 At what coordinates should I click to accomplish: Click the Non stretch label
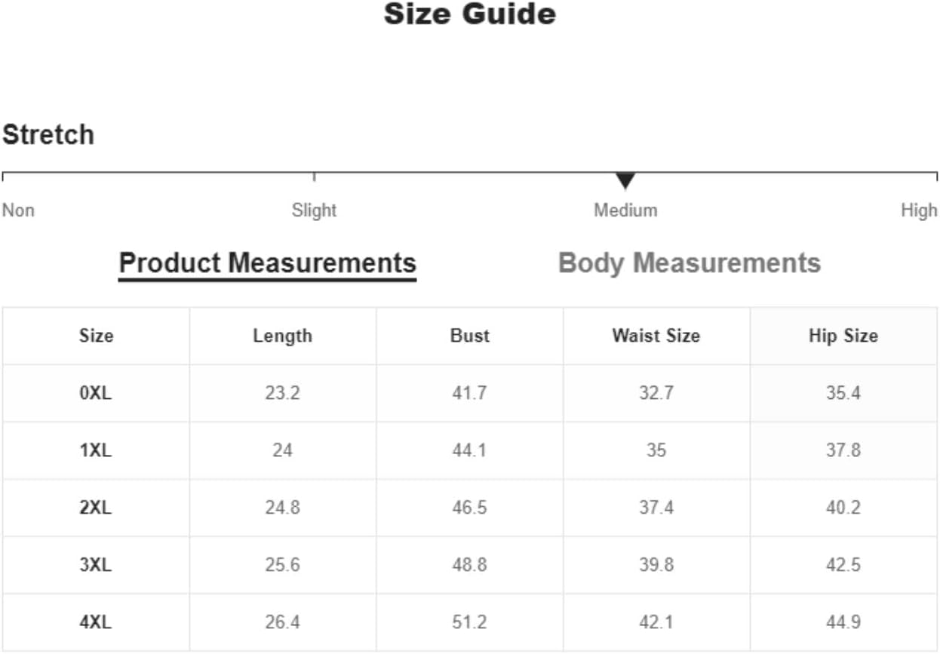[18, 210]
